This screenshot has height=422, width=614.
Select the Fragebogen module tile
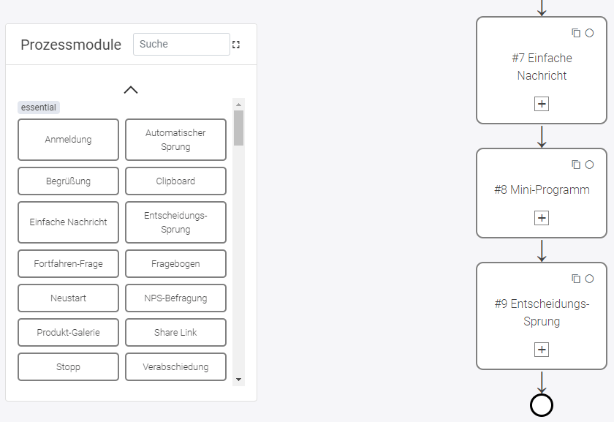tap(175, 263)
